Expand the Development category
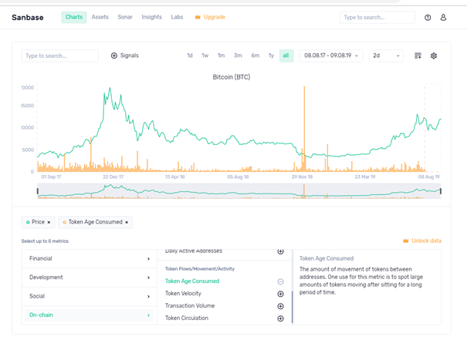 [90, 278]
